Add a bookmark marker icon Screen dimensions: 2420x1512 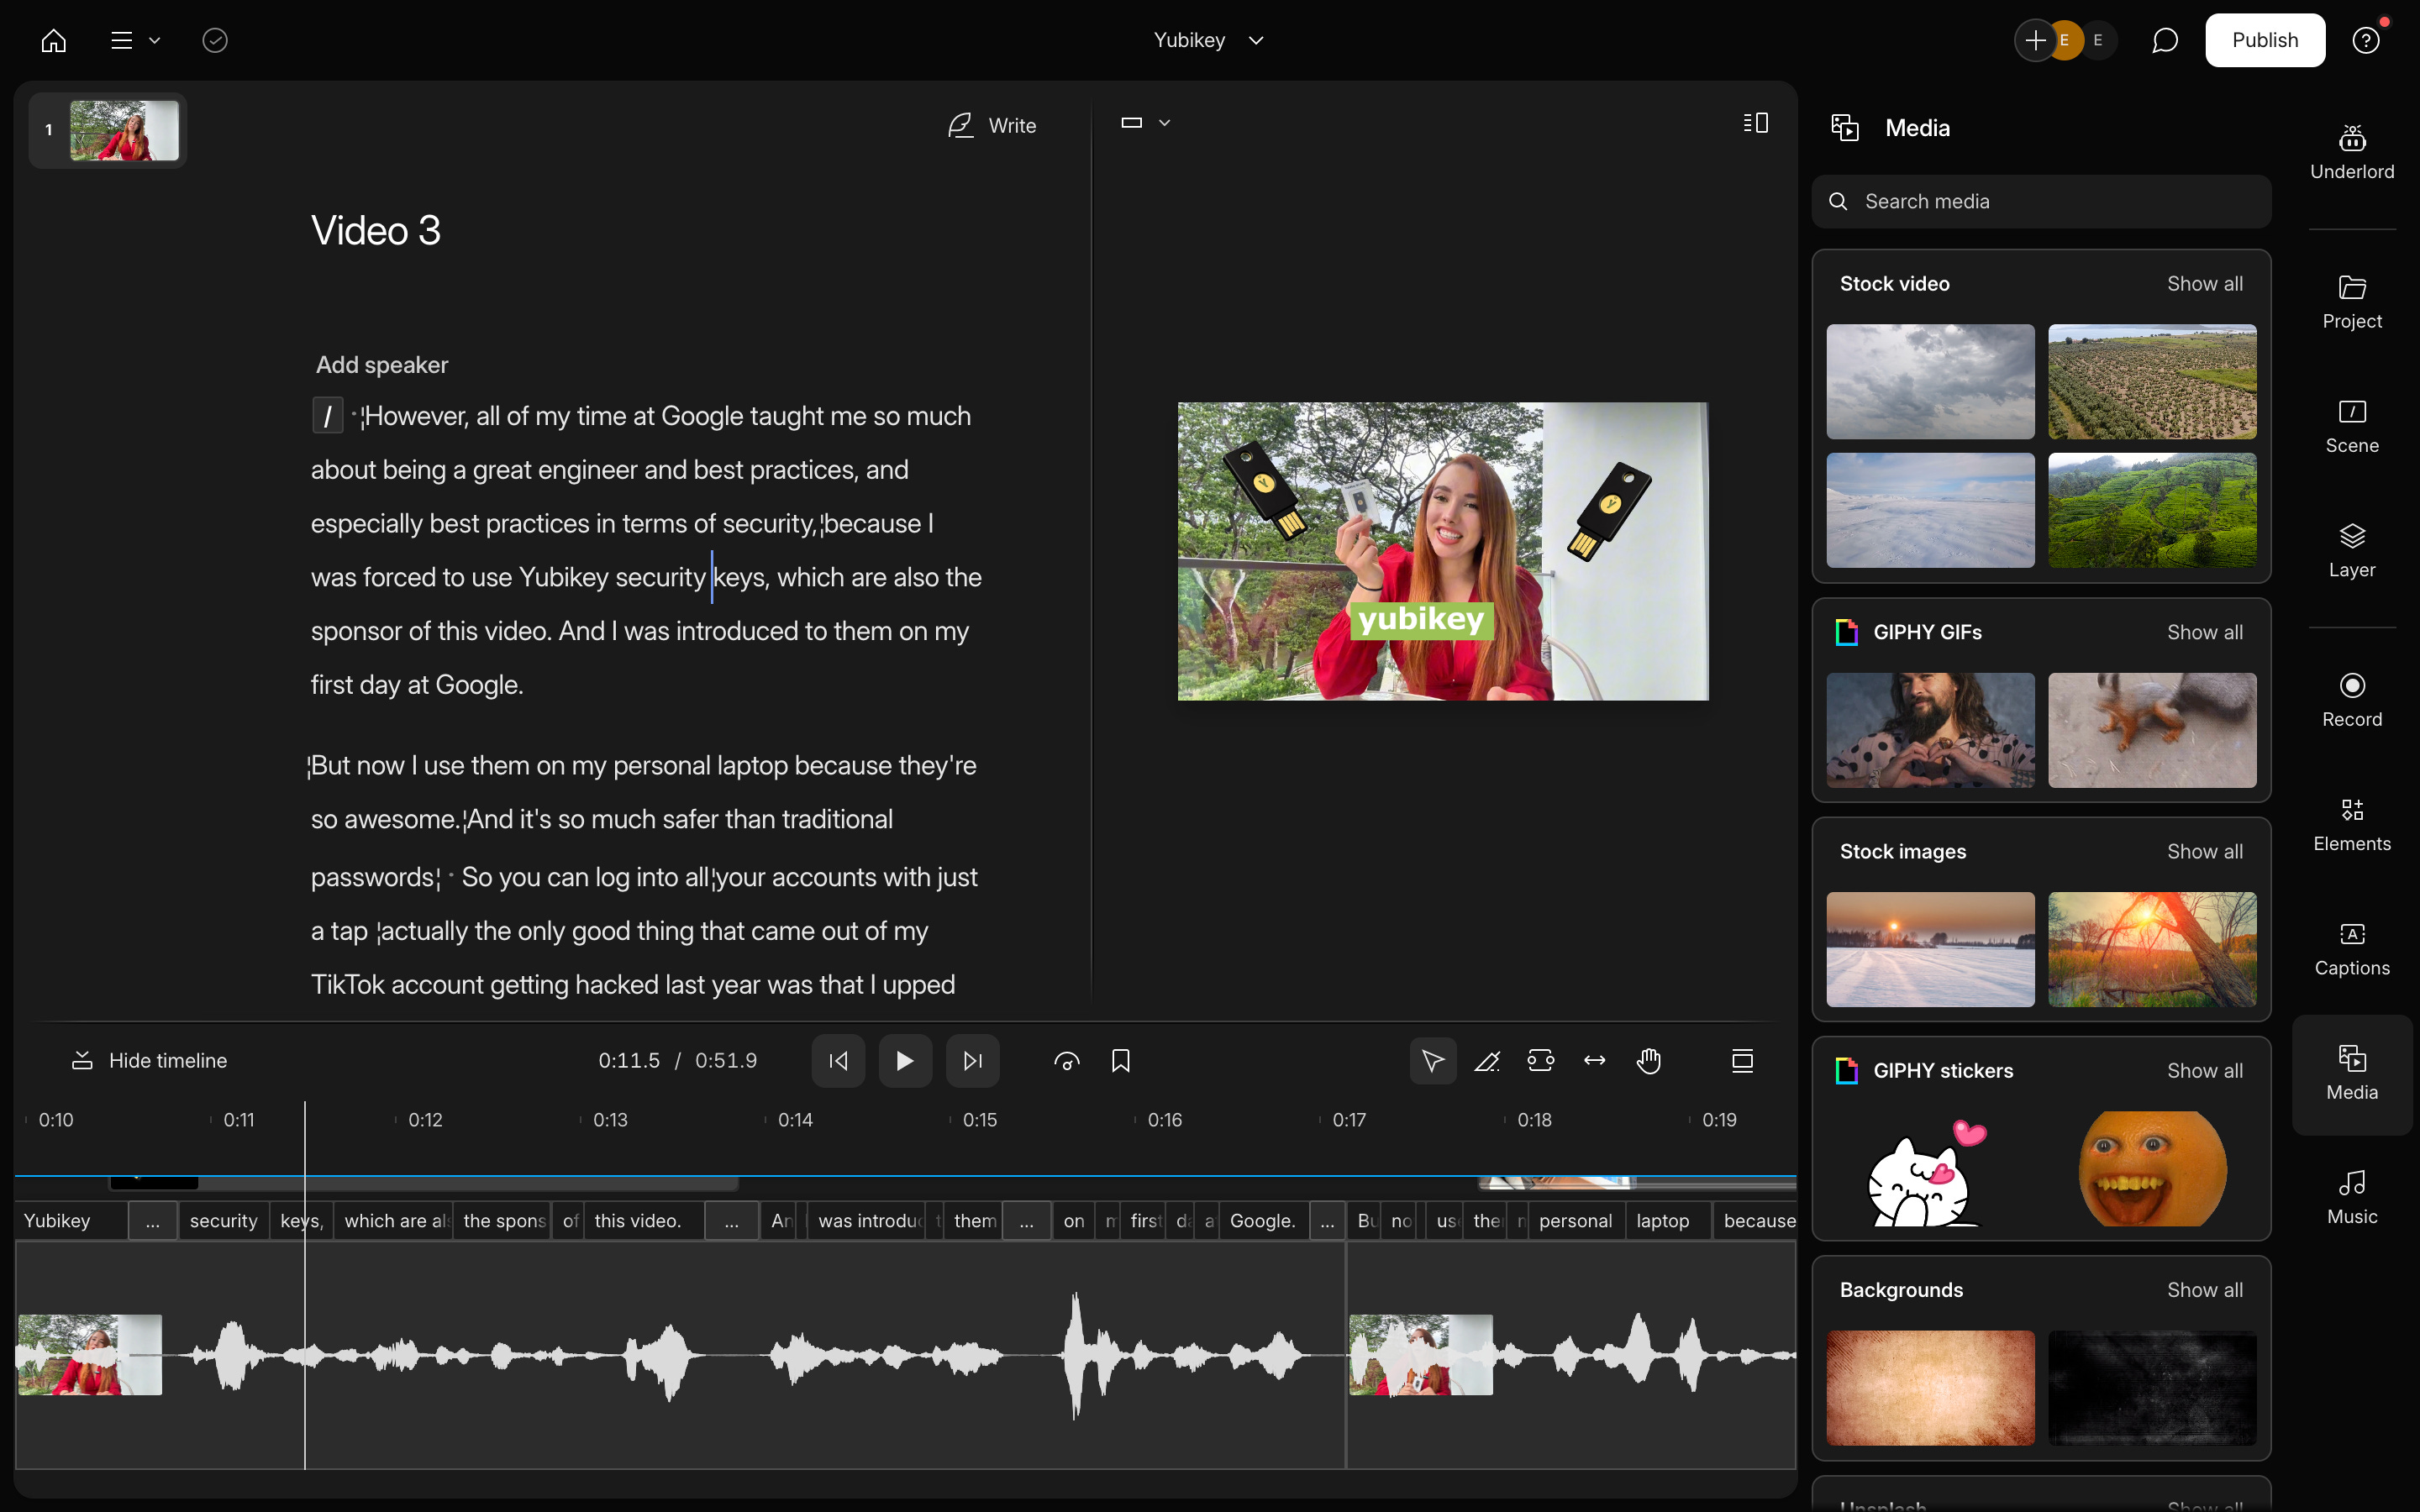click(1120, 1060)
